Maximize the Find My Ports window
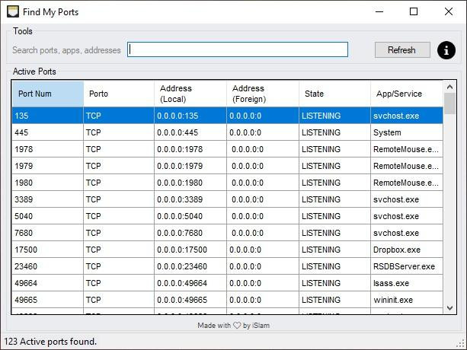467x350 pixels. coord(414,12)
